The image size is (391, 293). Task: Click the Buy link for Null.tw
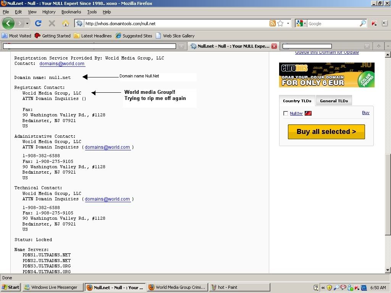(x=365, y=113)
